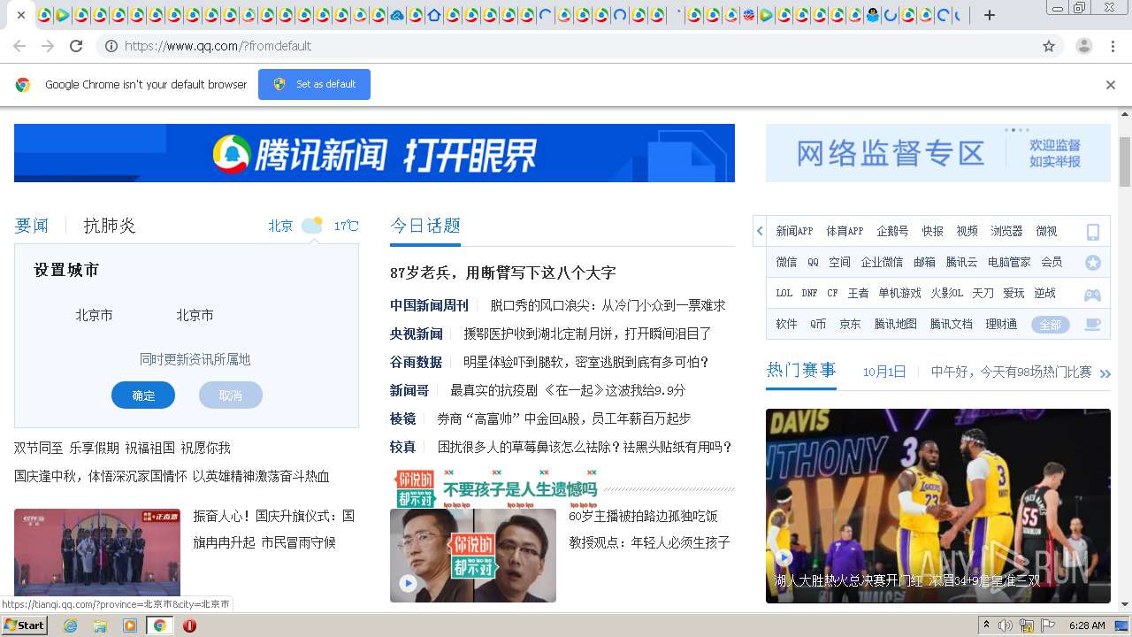Image resolution: width=1132 pixels, height=637 pixels.
Task: Open the 新闻APP link
Action: point(794,231)
